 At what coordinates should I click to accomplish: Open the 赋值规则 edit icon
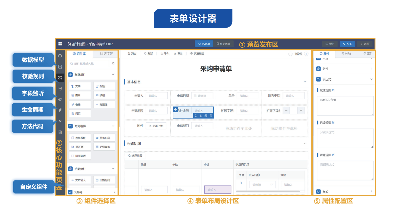(x=333, y=90)
